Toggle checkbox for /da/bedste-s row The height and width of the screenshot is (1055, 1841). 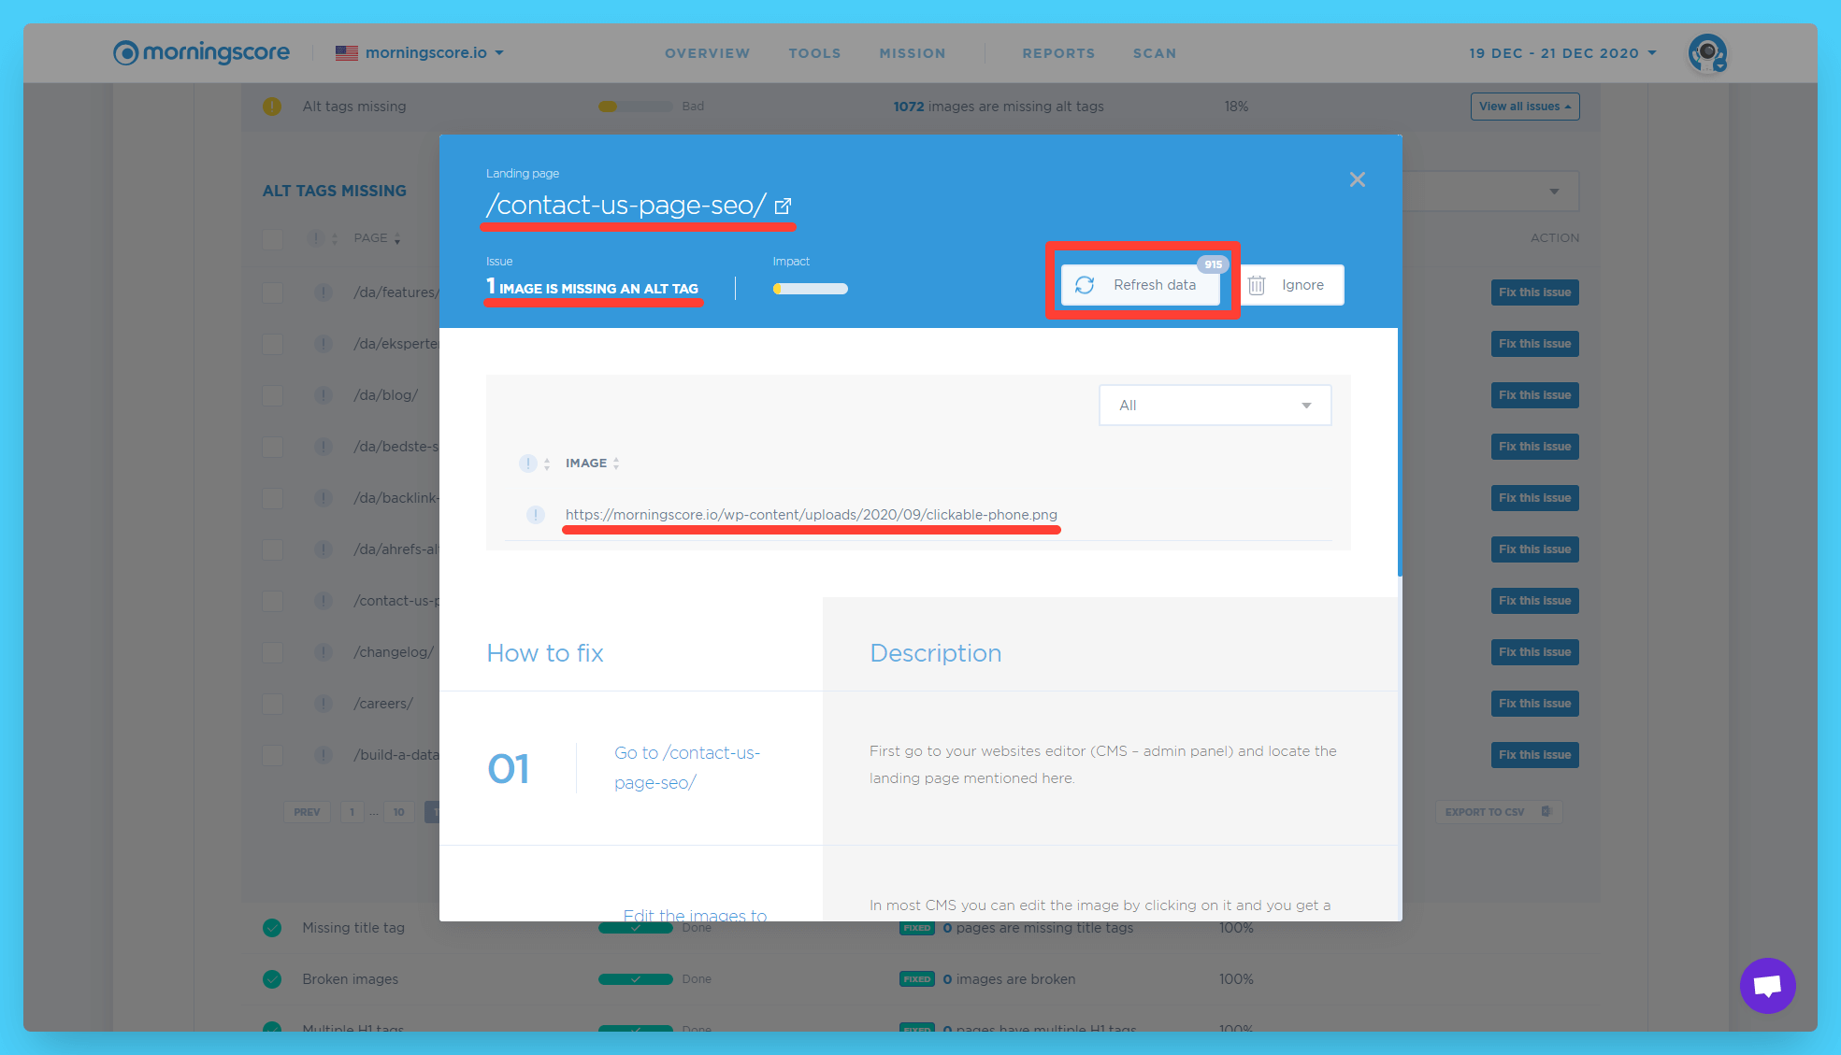[273, 447]
